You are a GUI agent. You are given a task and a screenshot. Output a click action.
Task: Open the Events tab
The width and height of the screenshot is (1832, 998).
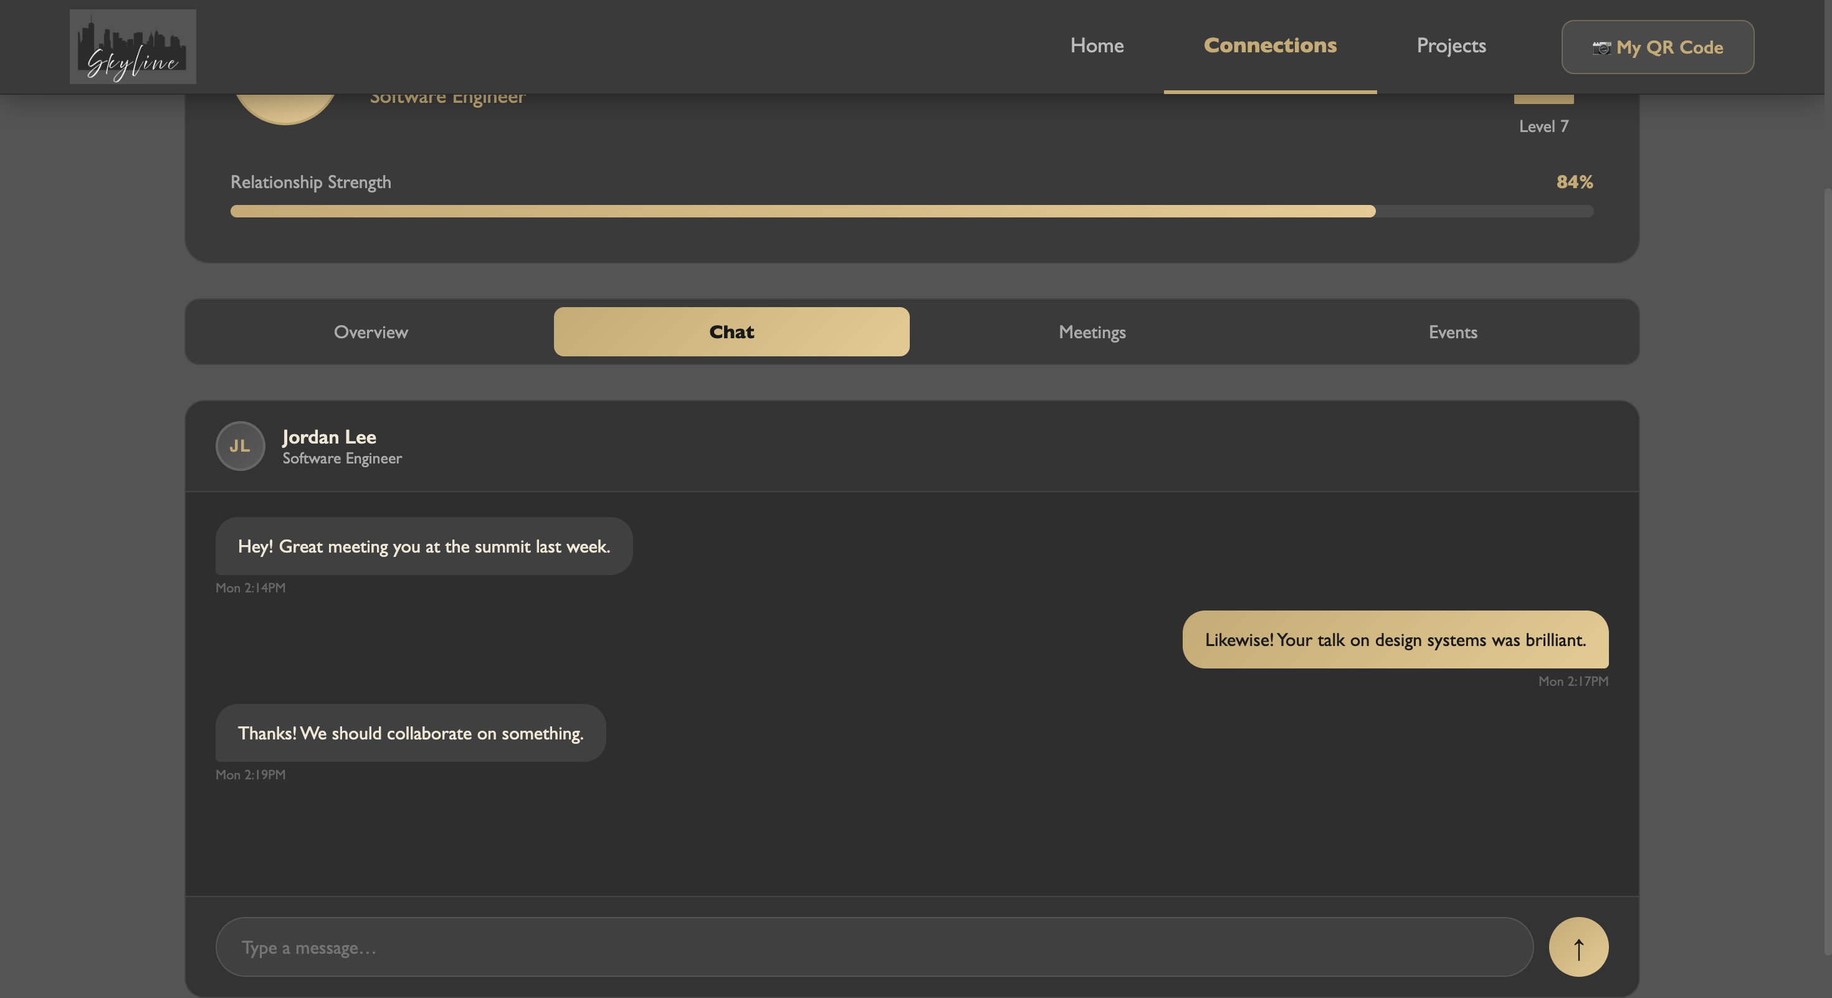pos(1453,332)
